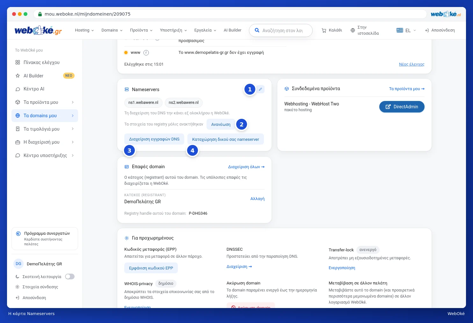Toggle the Σκοτεινή λειτουργία switch
473x323 pixels.
[70, 276]
